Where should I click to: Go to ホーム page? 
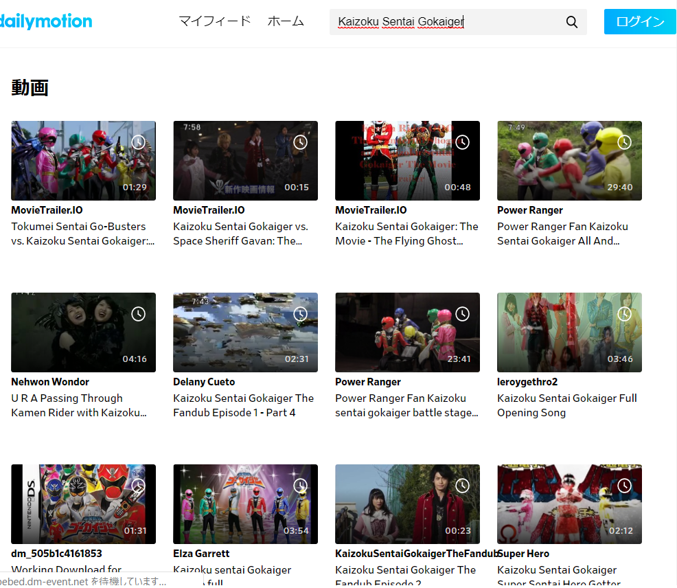(286, 21)
